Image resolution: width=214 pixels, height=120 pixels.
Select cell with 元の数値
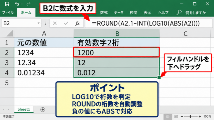44,43
